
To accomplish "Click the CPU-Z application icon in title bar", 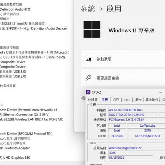I will click(x=88, y=92).
